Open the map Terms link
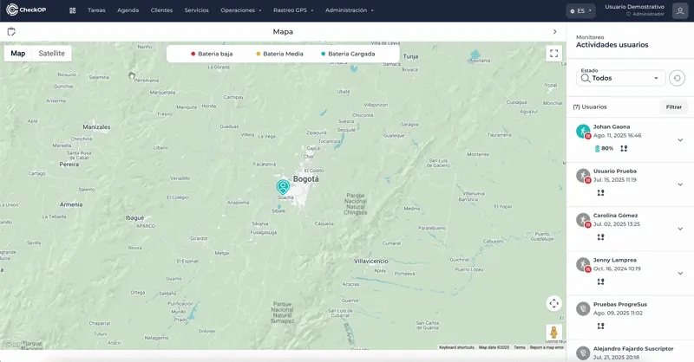The height and width of the screenshot is (362, 694). [x=519, y=347]
